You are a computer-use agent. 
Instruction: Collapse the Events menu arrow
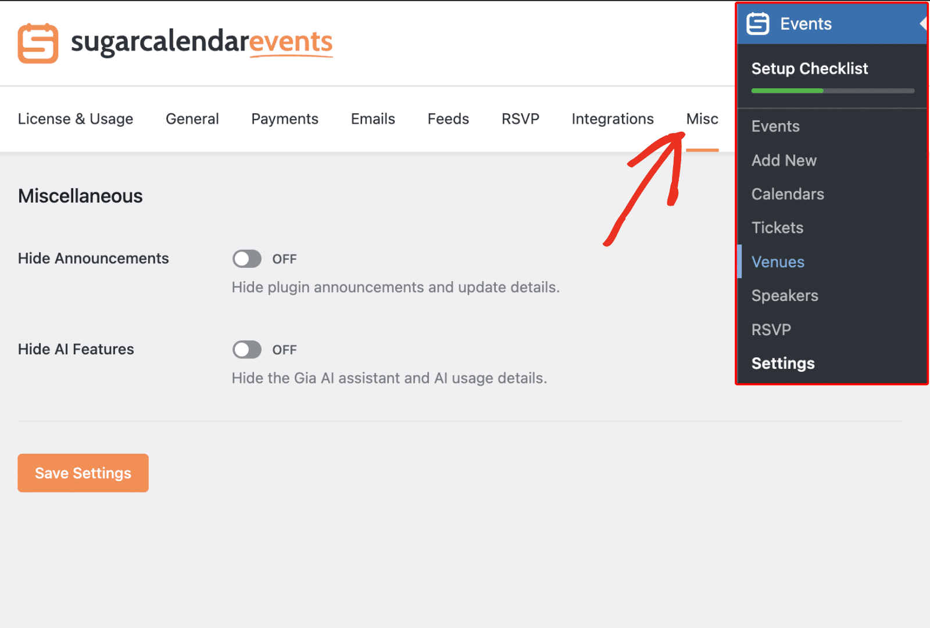922,24
